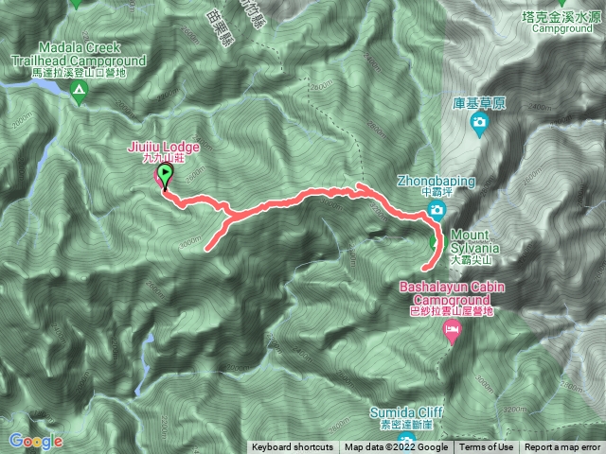Click the Jiujiu Lodge label
The height and width of the screenshot is (454, 606).
(164, 151)
